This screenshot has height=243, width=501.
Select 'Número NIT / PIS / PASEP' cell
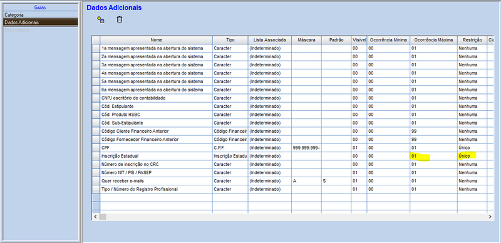click(156, 173)
